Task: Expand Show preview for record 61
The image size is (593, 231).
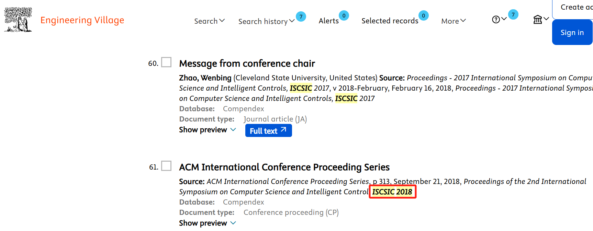Action: (208, 223)
